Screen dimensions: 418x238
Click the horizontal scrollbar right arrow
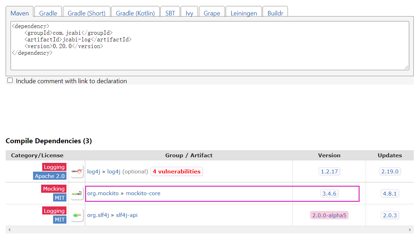410,230
